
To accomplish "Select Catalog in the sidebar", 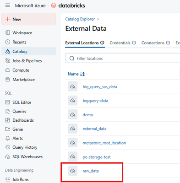I will pyautogui.click(x=29, y=51).
